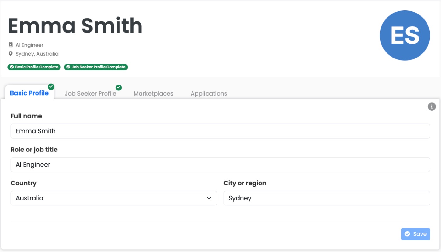441x252 pixels.
Task: Click the Role or job title label
Action: click(34, 150)
